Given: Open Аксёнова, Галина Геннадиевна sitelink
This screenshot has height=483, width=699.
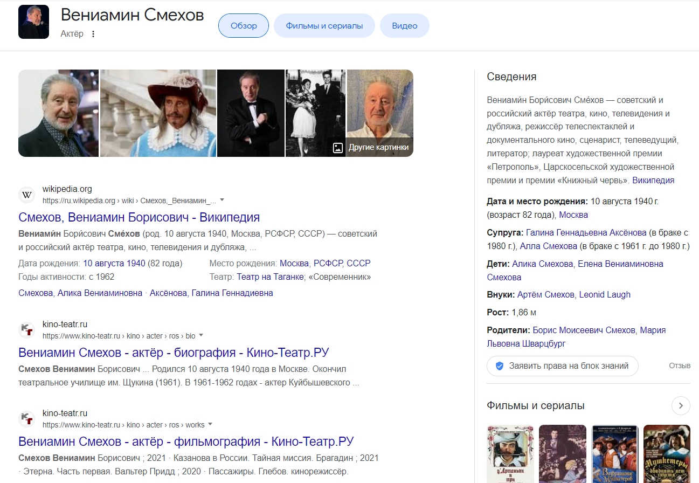Looking at the screenshot, I should click(211, 293).
